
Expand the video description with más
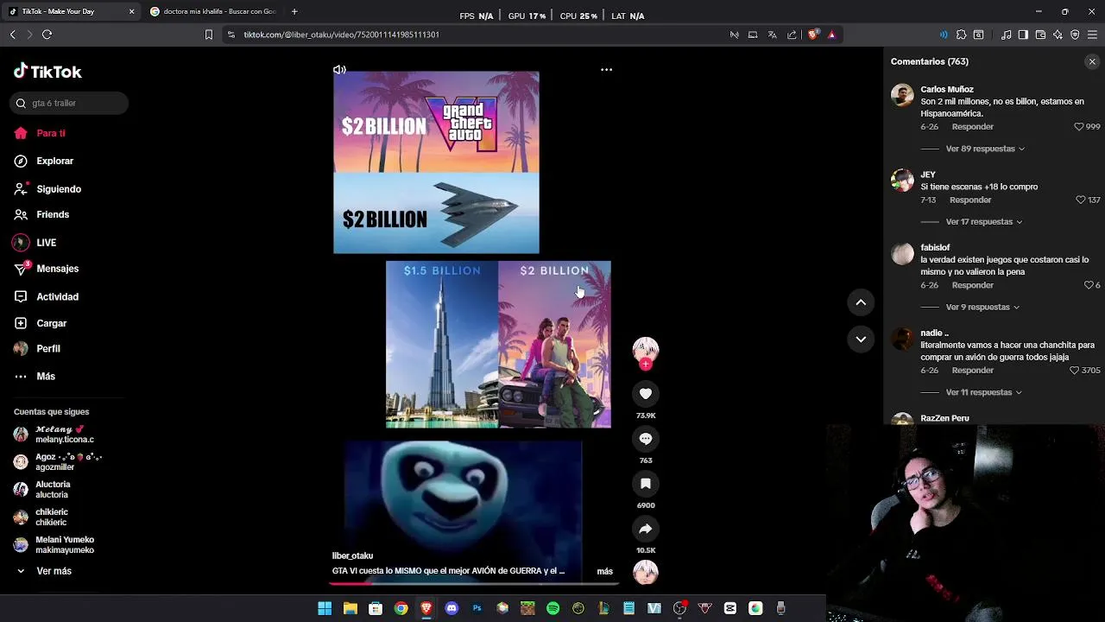[604, 572]
